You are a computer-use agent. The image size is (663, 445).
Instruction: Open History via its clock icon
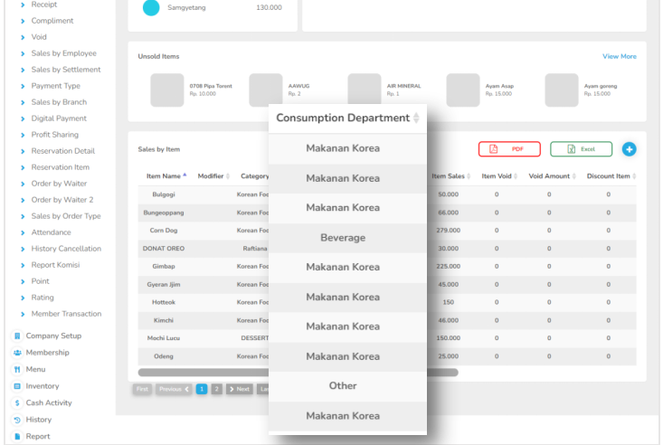(x=17, y=420)
